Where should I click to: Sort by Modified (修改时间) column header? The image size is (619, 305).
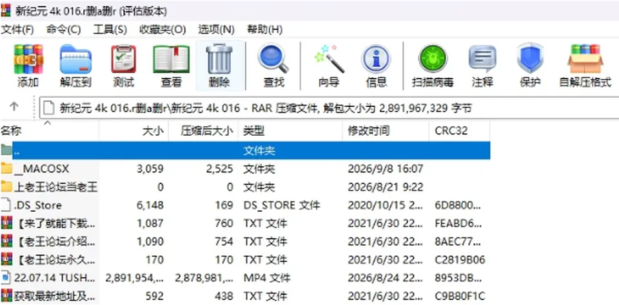[386, 131]
